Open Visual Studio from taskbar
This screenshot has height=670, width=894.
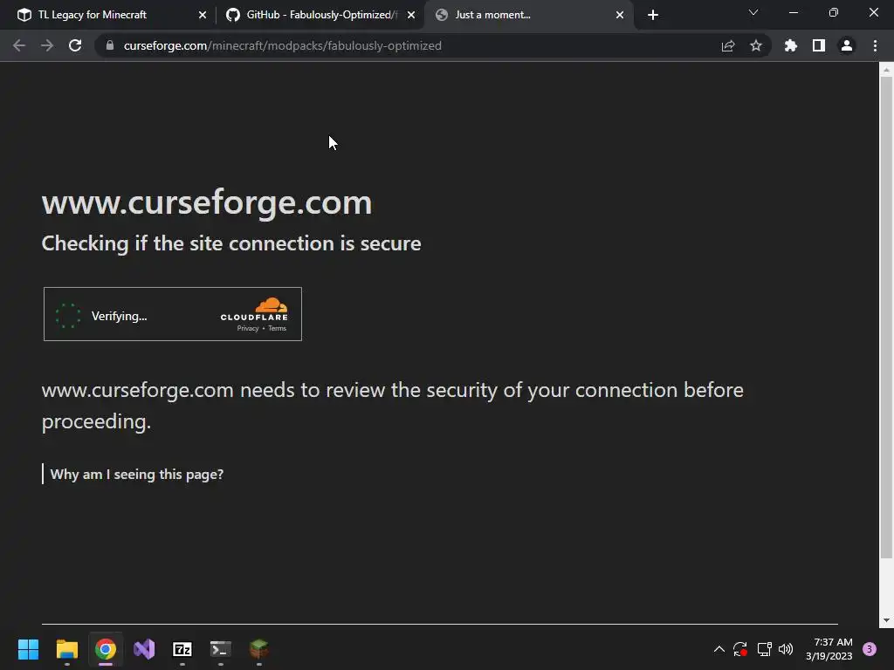[144, 649]
